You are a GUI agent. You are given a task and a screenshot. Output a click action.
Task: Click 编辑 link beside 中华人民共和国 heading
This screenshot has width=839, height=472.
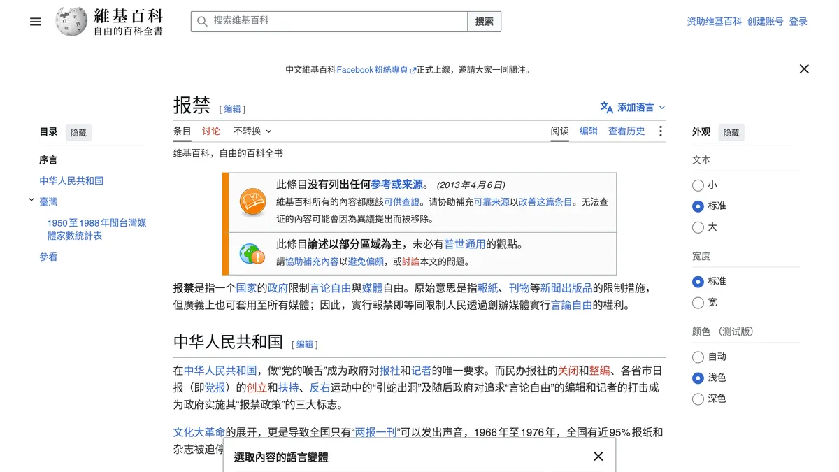point(305,344)
